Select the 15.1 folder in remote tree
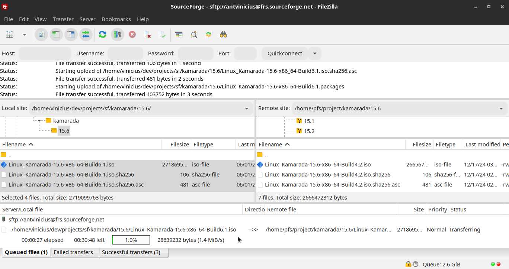509x269 pixels. [309, 121]
